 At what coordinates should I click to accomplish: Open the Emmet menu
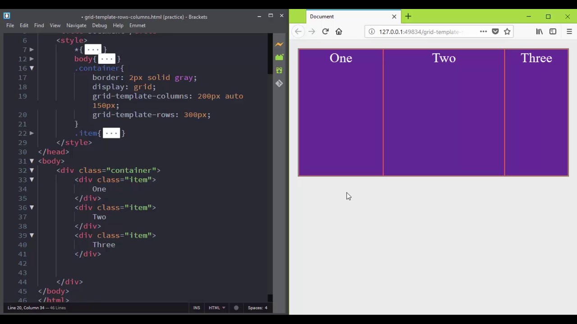tap(137, 26)
